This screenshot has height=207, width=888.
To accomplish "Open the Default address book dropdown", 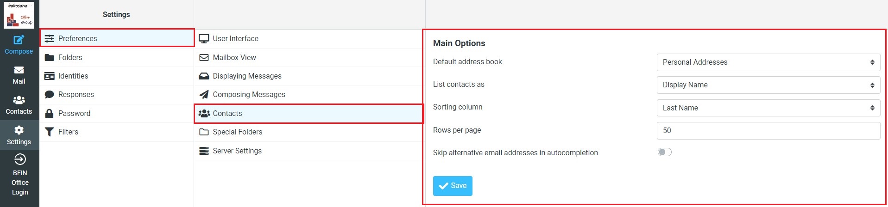I will click(768, 62).
